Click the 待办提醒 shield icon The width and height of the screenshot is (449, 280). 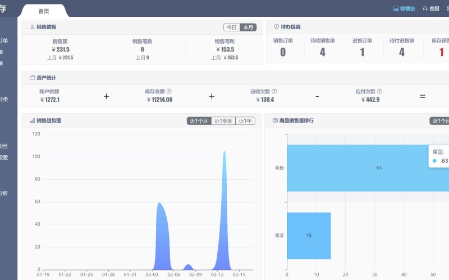(x=277, y=26)
